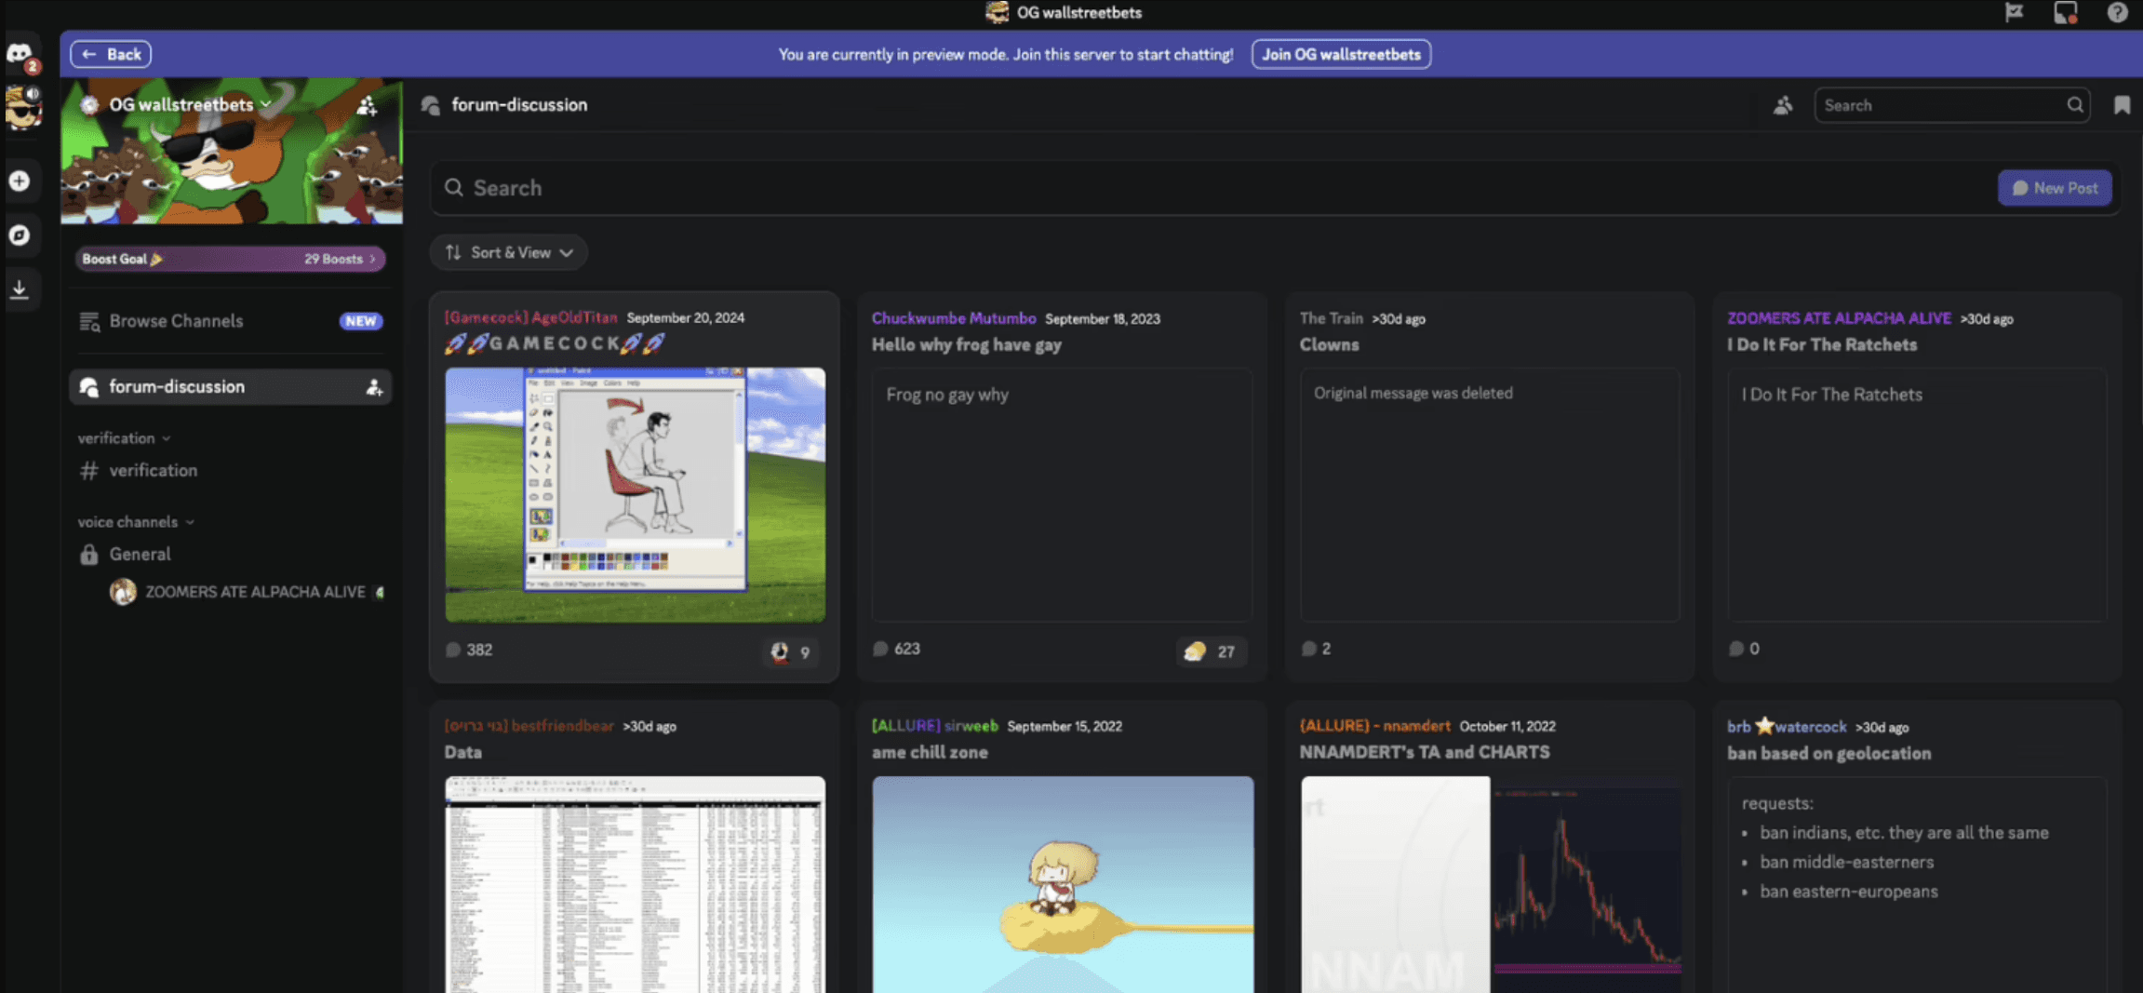Select the forum-discussion channel in sidebar
Viewport: 2143px width, 993px height.
[x=230, y=387]
